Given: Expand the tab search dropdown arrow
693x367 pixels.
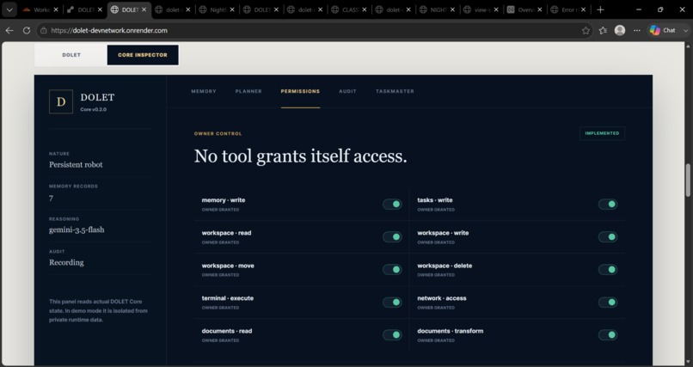Looking at the screenshot, I should 9,9.
